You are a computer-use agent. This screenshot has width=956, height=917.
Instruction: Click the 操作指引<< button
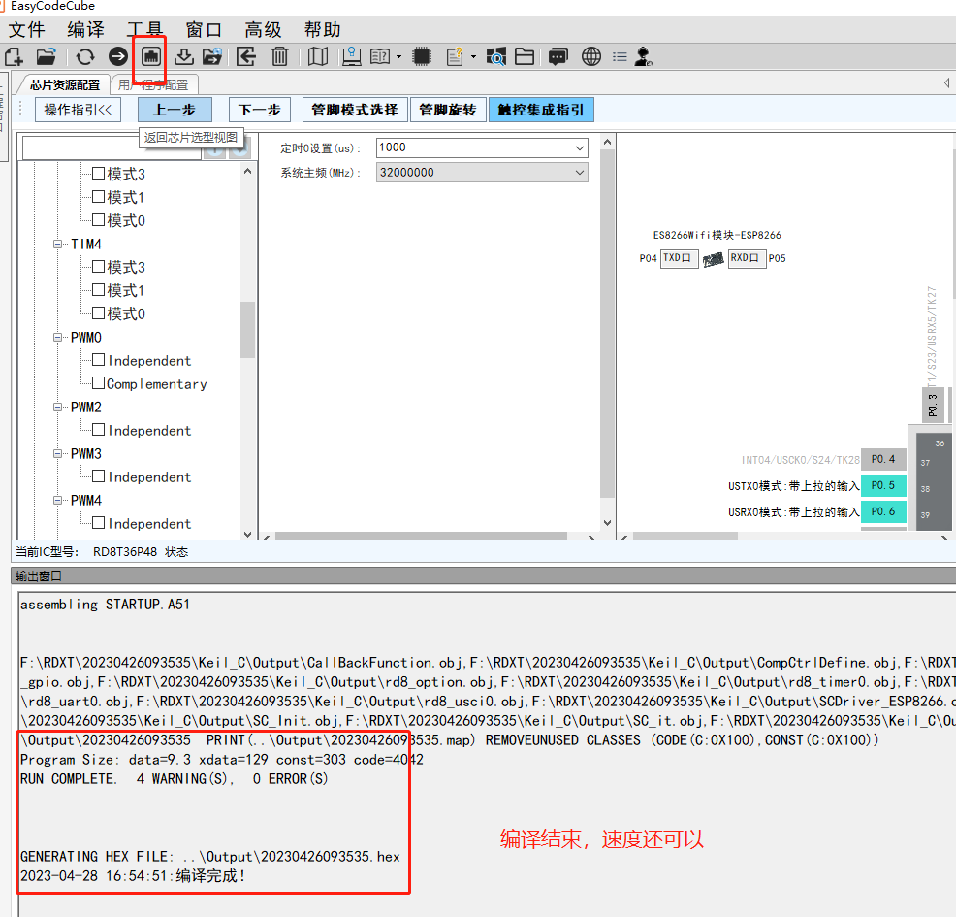(78, 110)
